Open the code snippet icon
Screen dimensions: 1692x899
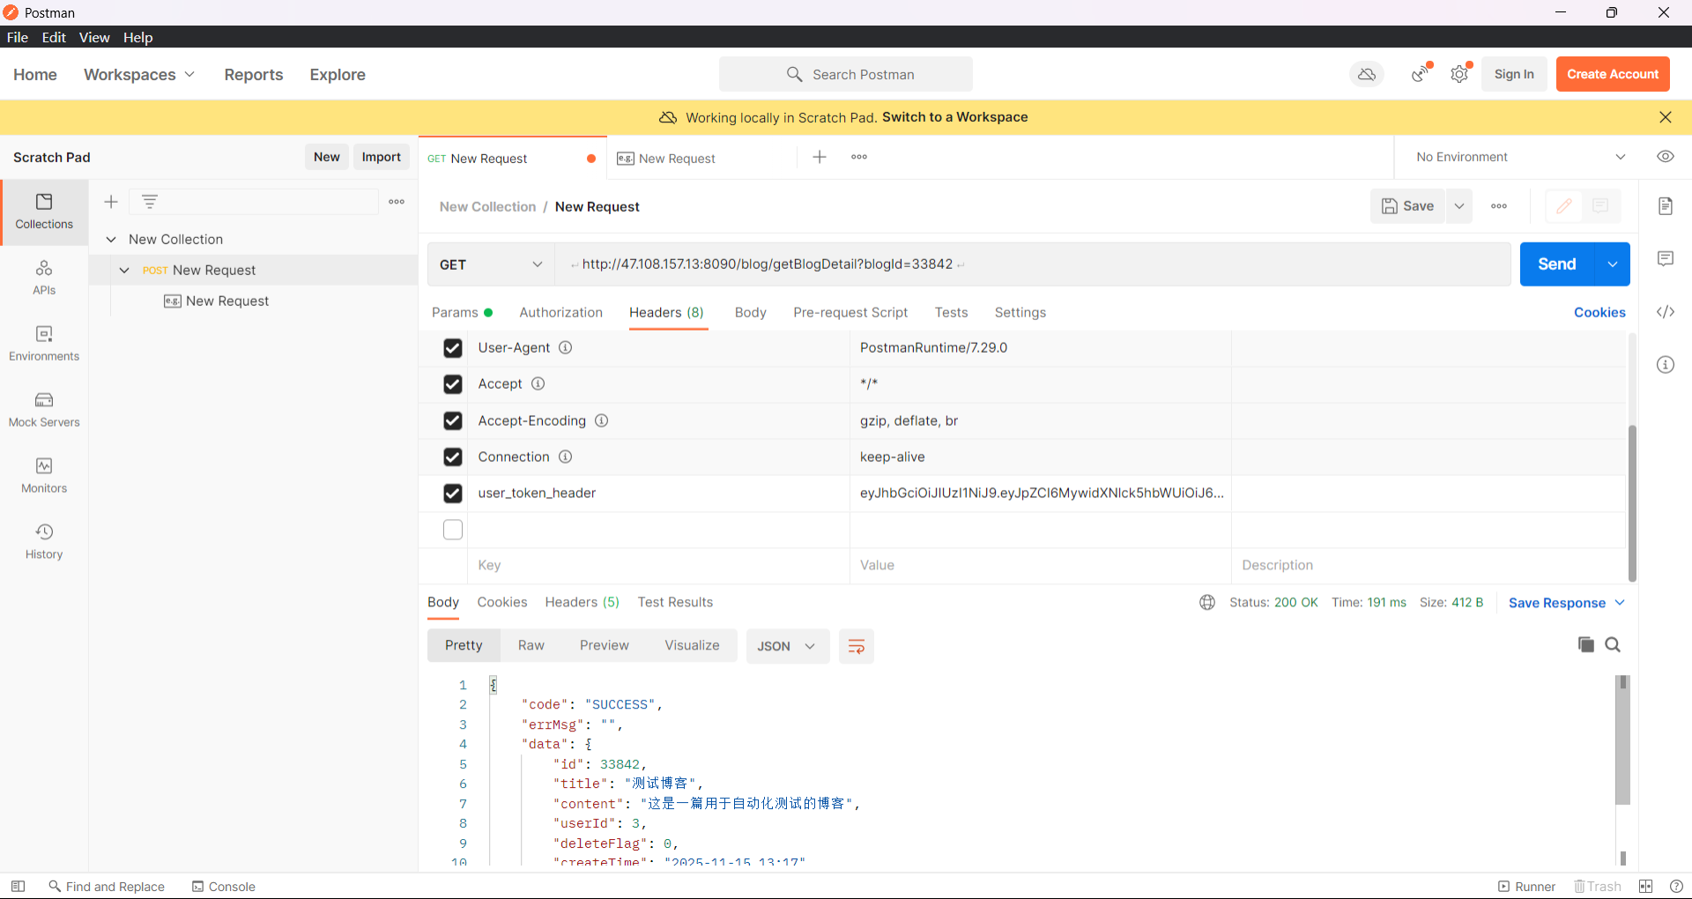pos(1666,312)
